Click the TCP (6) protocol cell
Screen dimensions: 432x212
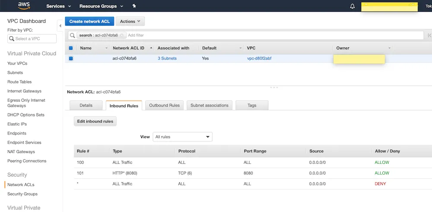185,173
